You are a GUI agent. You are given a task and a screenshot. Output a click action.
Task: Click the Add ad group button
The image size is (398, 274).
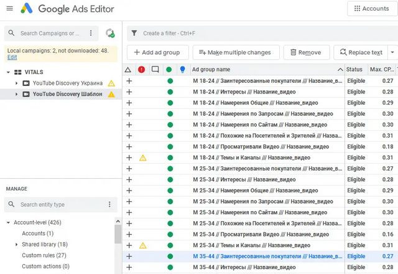point(157,52)
